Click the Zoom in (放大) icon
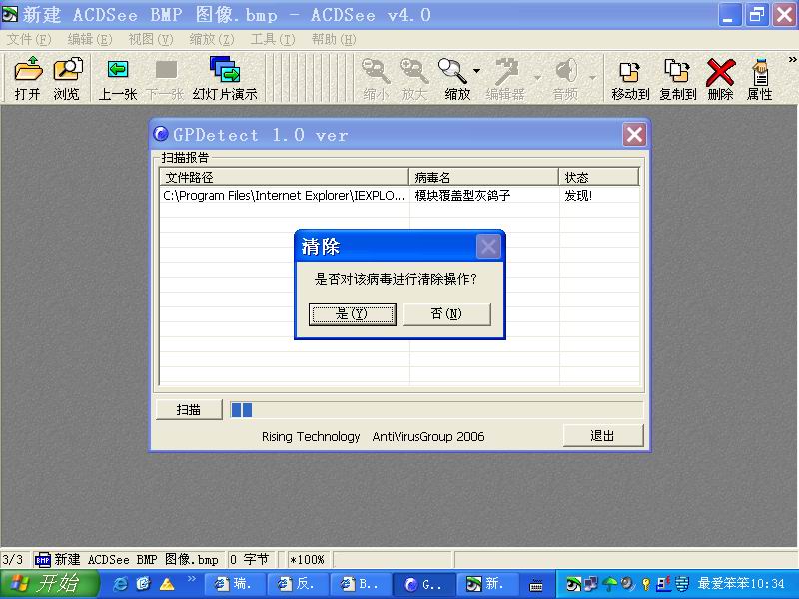This screenshot has width=799, height=599. pos(414,70)
